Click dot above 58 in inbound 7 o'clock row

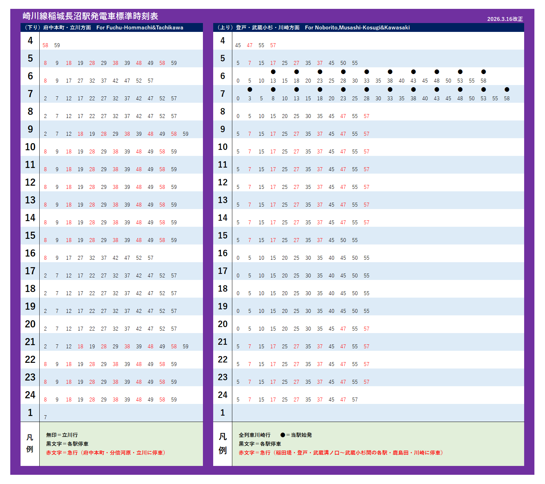point(507,90)
